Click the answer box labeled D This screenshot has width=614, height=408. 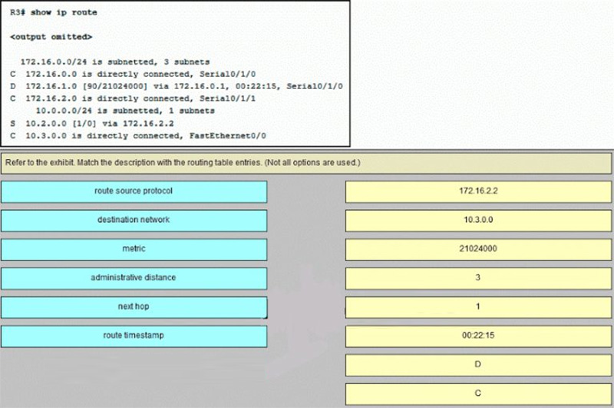coord(478,365)
